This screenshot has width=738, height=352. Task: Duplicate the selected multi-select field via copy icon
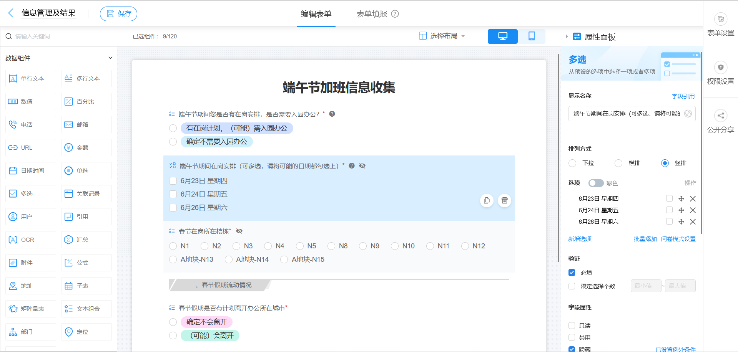coord(487,200)
